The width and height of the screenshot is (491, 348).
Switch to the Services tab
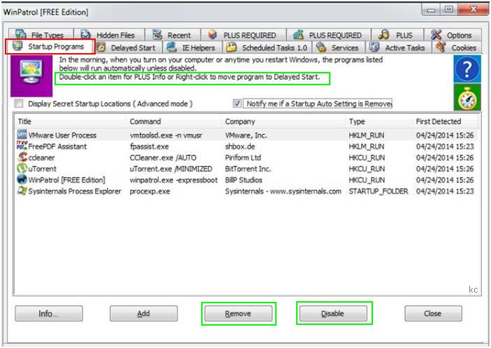click(x=339, y=48)
